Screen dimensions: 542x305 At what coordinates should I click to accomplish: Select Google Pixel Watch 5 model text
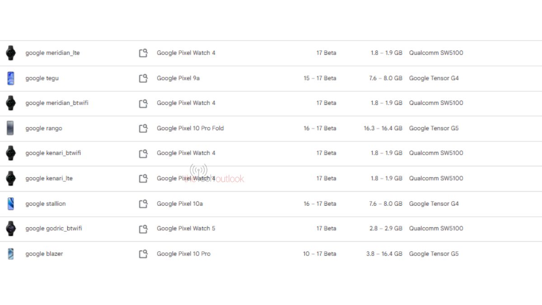tap(186, 229)
